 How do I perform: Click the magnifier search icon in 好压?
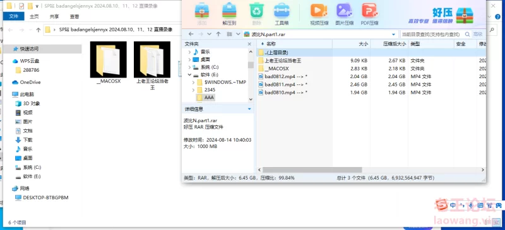[467, 34]
